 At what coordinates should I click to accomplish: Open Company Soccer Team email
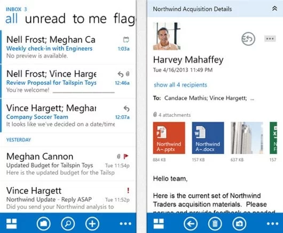click(68, 116)
